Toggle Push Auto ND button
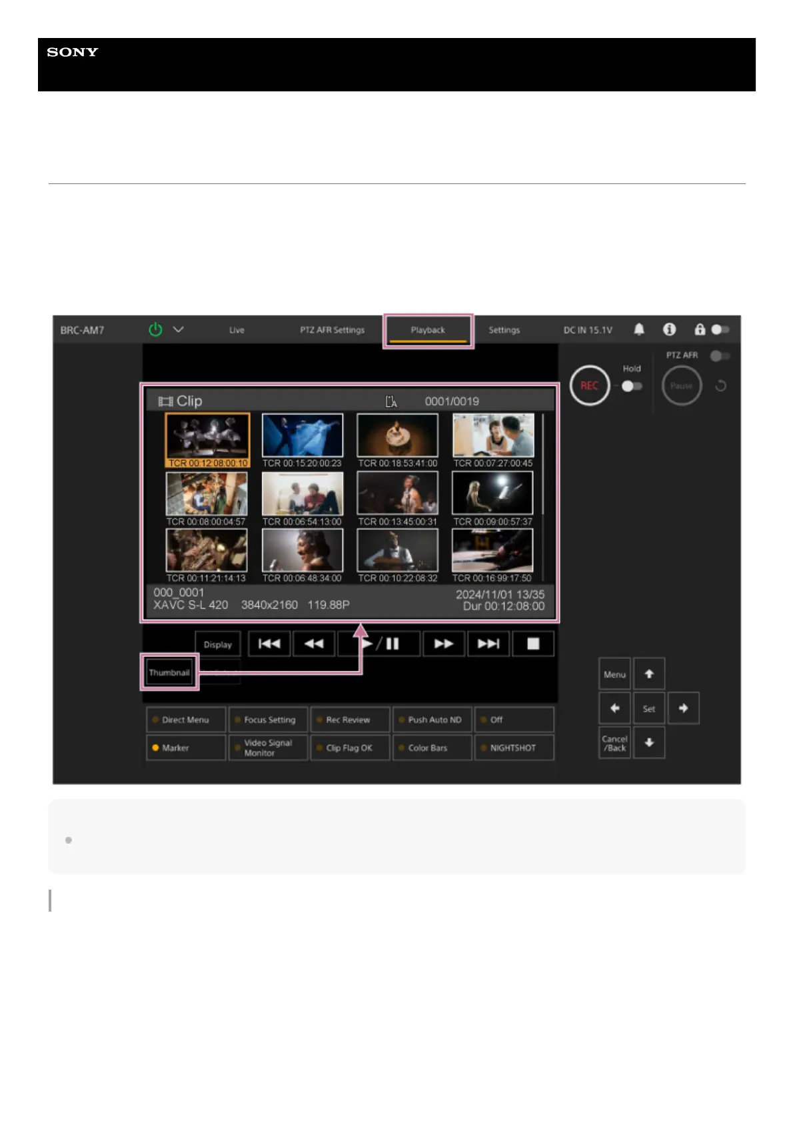 pos(432,720)
